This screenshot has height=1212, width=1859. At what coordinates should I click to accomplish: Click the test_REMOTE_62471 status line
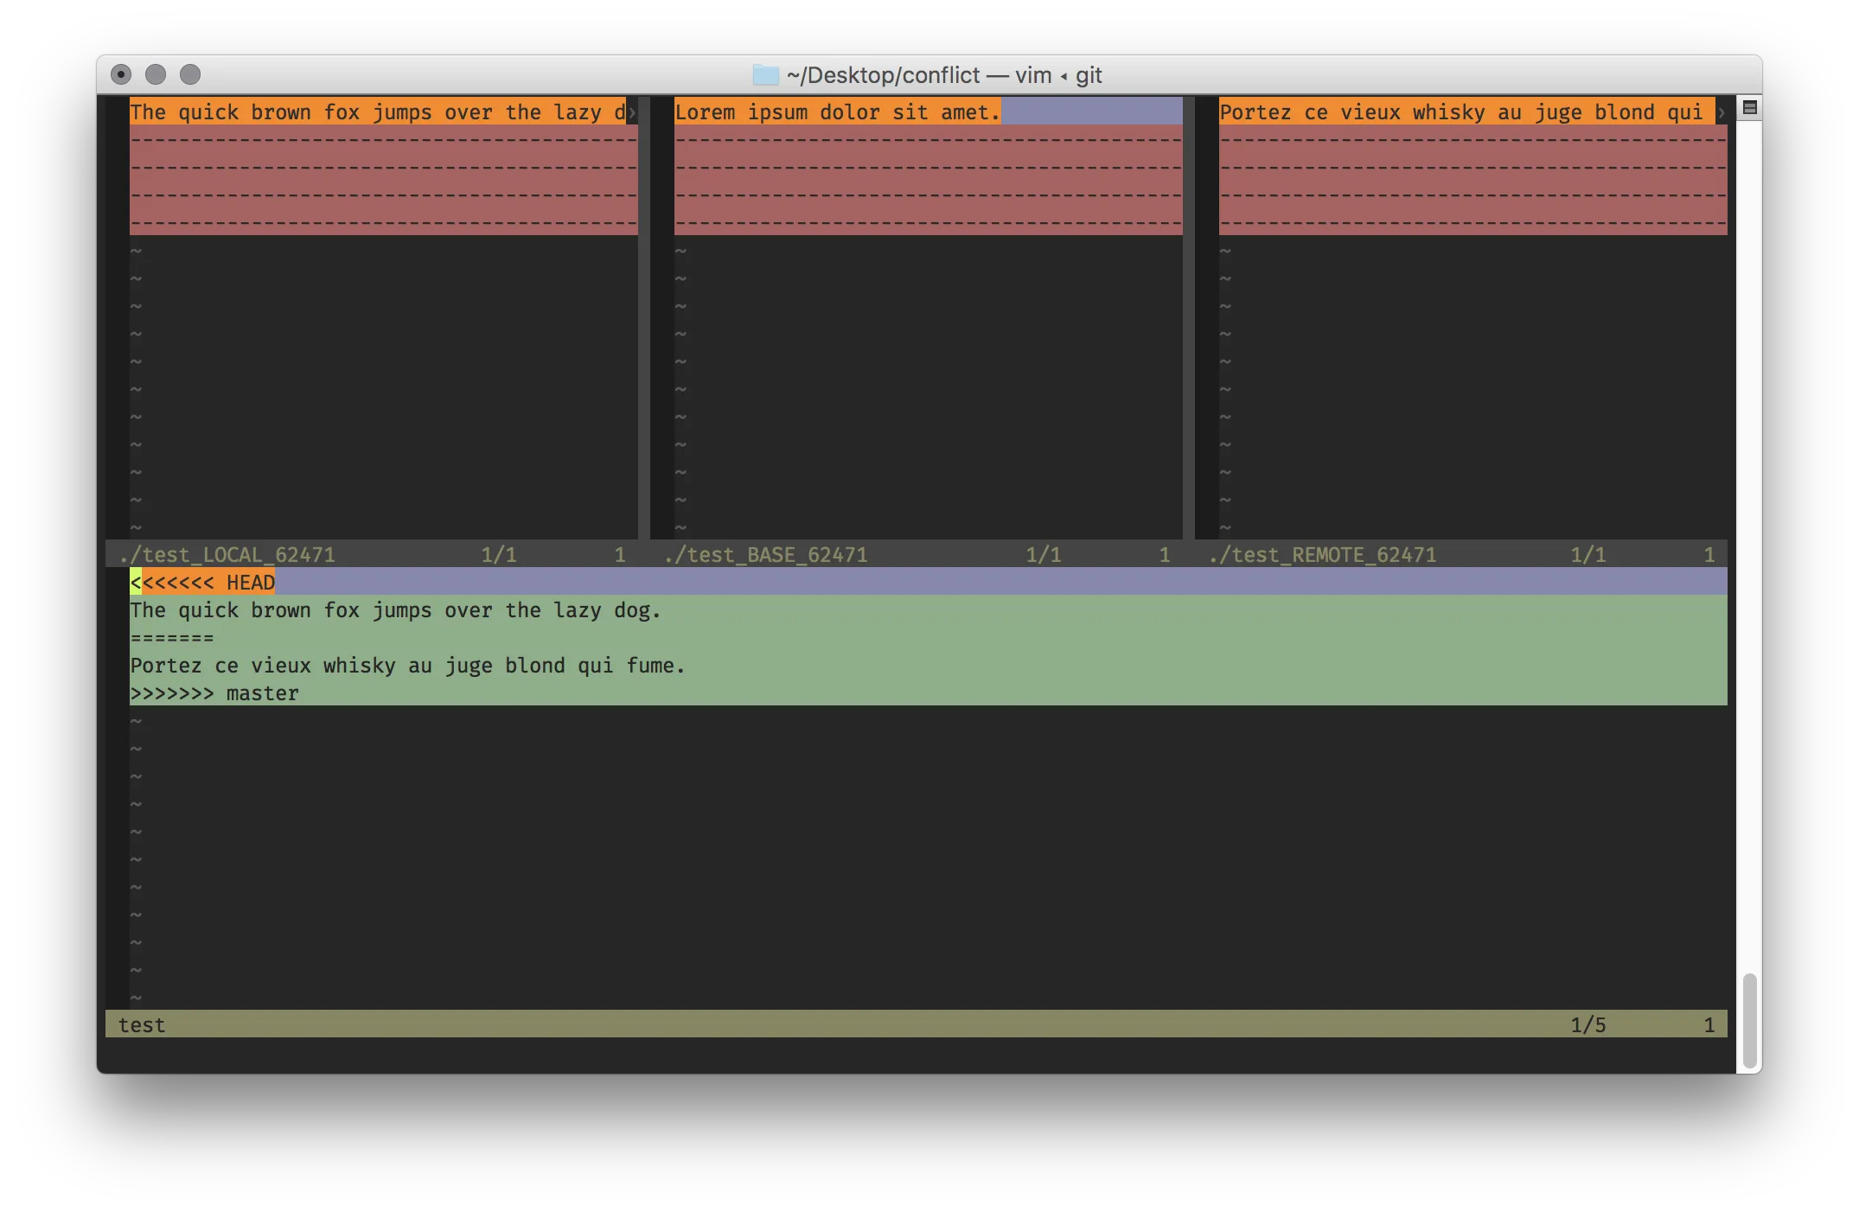1325,555
